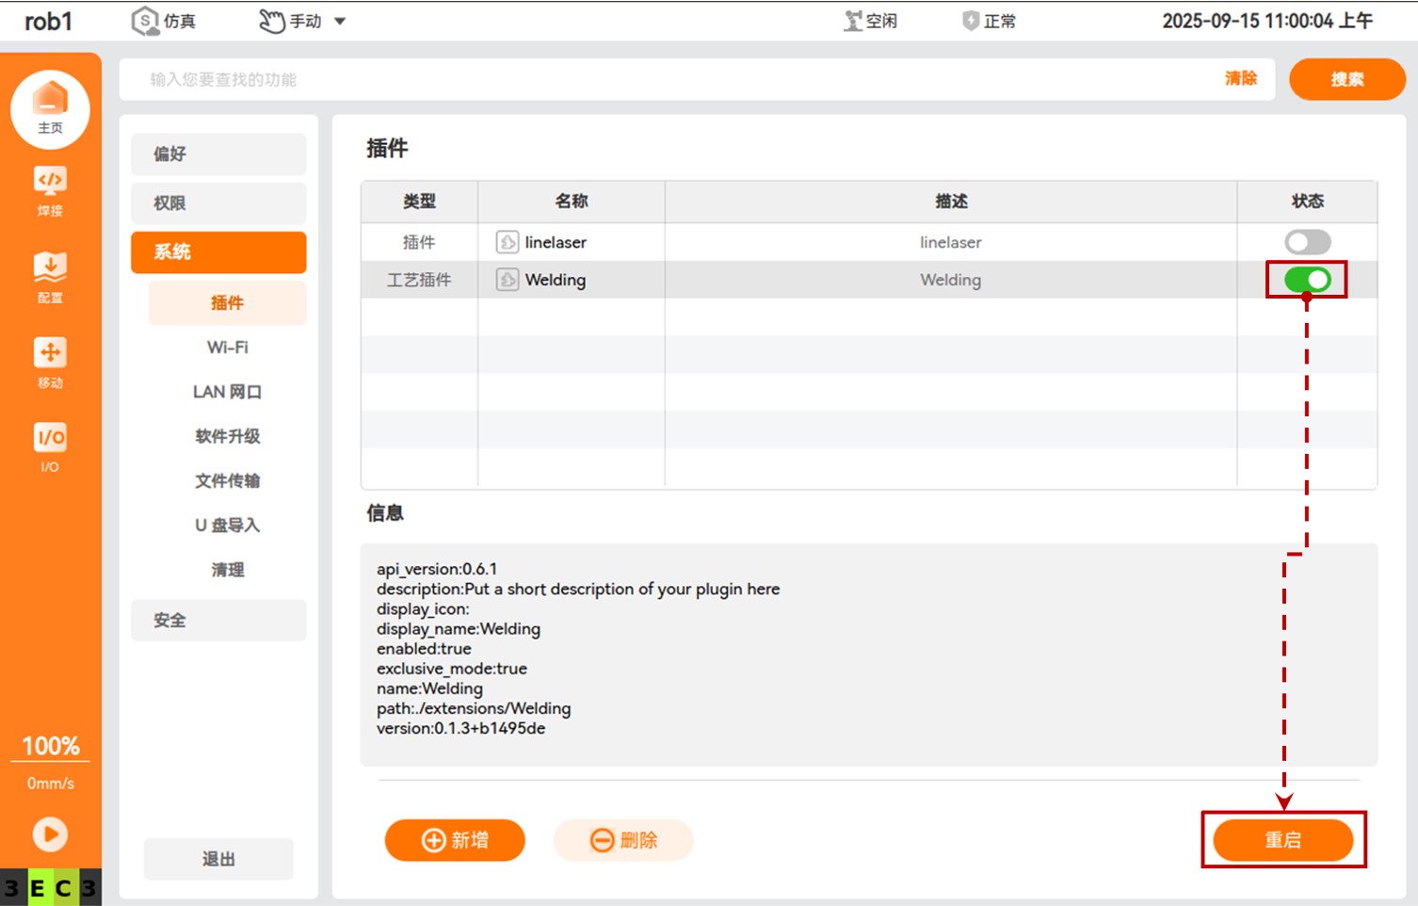Click the 正常 shield status icon
Screen dimensions: 1418x906
click(x=971, y=21)
